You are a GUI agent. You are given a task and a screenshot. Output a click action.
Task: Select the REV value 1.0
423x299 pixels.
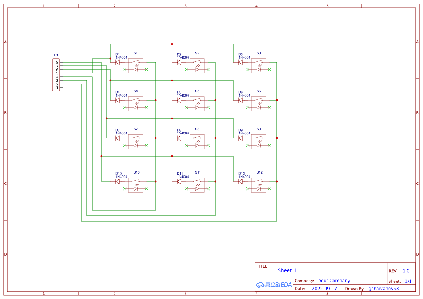406,271
